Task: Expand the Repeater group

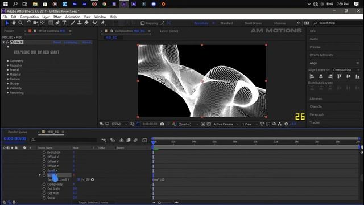Action: [x=8, y=65]
